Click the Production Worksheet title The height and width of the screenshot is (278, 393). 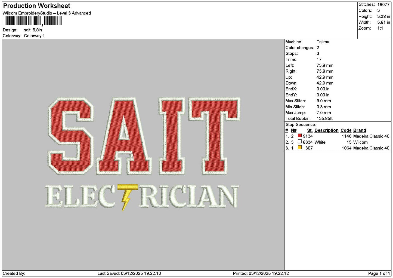[37, 6]
